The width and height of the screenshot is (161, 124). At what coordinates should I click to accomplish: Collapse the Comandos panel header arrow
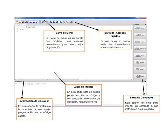pos(145,24)
